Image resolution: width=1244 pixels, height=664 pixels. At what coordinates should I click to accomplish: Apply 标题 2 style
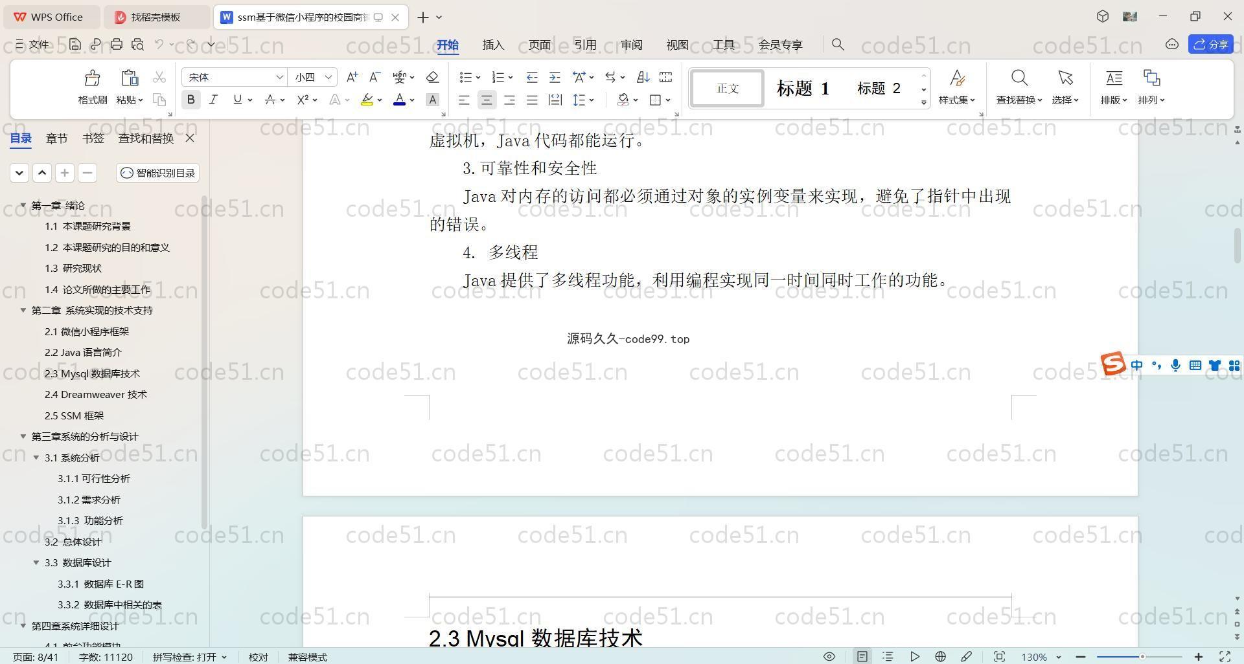(x=879, y=89)
